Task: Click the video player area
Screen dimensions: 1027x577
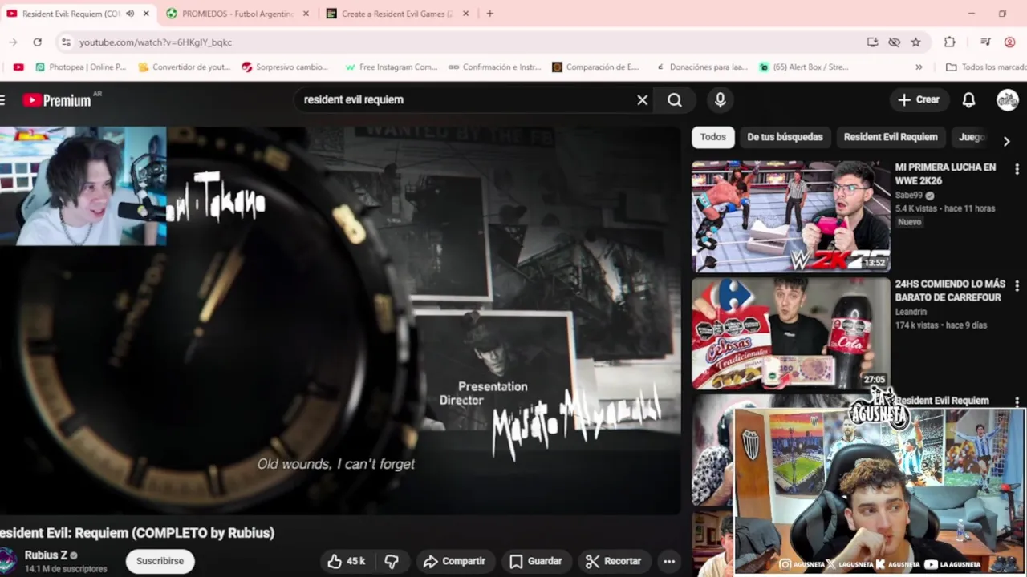Action: coord(340,321)
